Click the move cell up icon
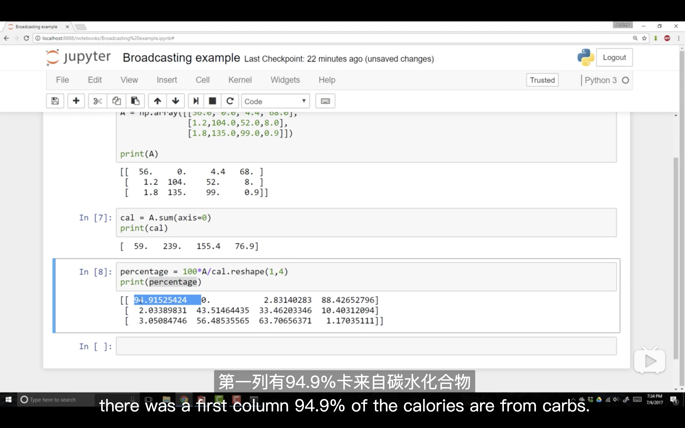Image resolution: width=685 pixels, height=428 pixels. (157, 101)
